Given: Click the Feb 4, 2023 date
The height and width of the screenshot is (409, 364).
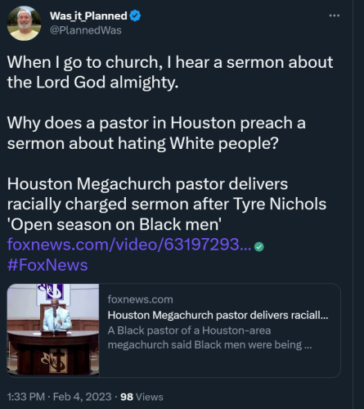Looking at the screenshot, I should coord(82,397).
